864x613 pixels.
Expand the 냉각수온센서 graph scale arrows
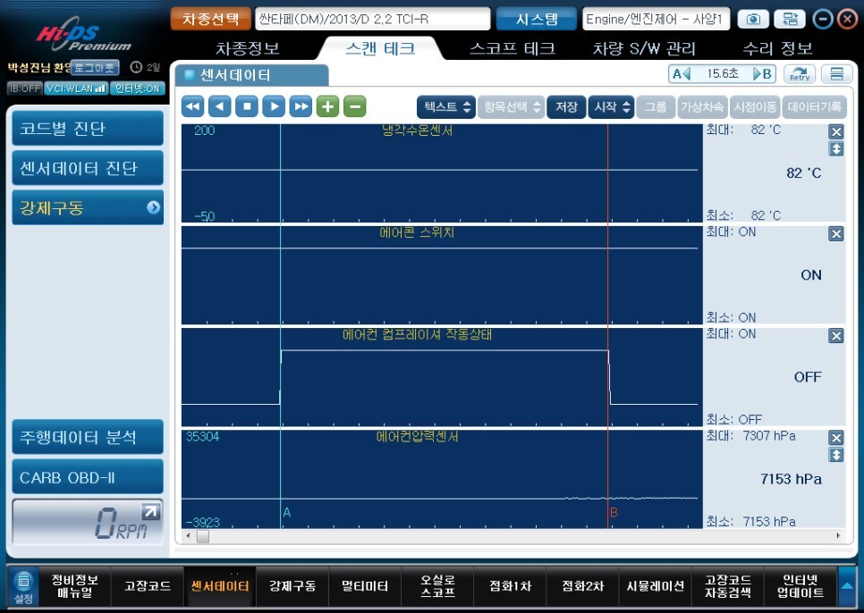pos(836,148)
